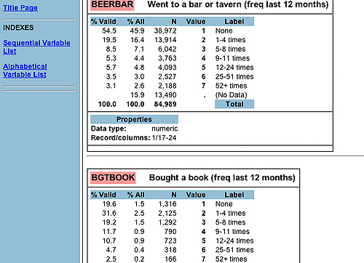Click the BEERBAR Total label cell

coord(234,104)
